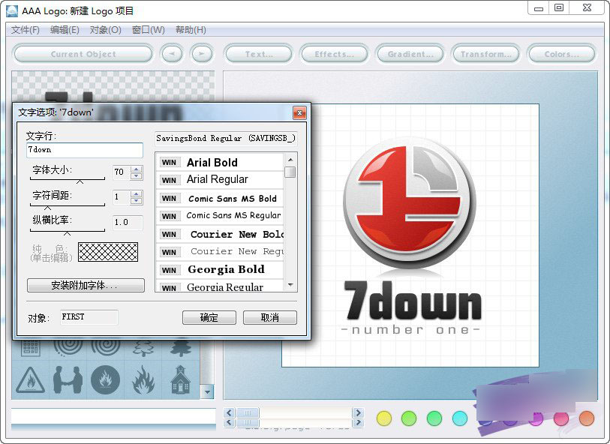Select the number one tagline on canvas
Image resolution: width=610 pixels, height=444 pixels.
410,330
